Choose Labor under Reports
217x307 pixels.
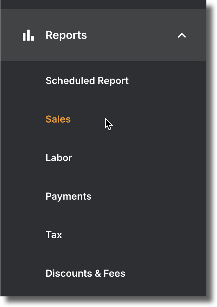pyautogui.click(x=59, y=158)
